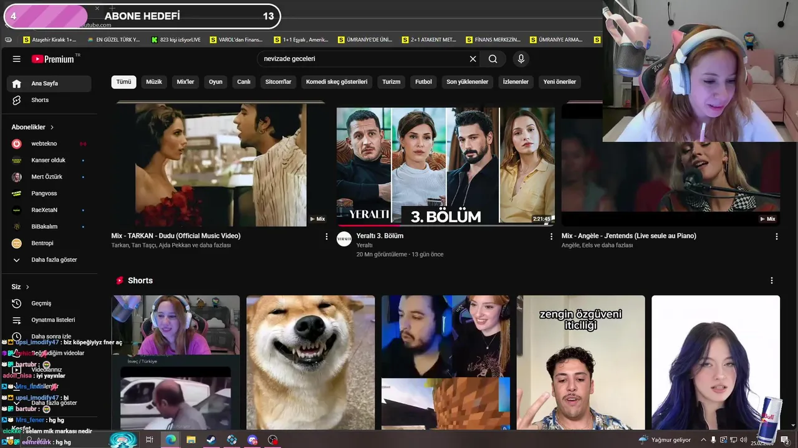Viewport: 798px width, 448px height.
Task: Open the blue-haired girl Red Bull short
Action: click(716, 363)
